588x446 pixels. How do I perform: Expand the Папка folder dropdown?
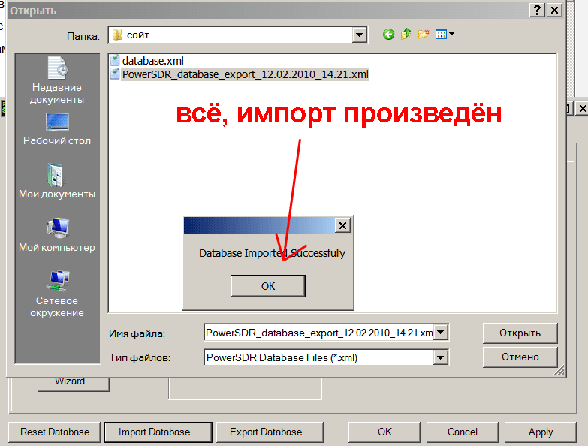click(359, 35)
